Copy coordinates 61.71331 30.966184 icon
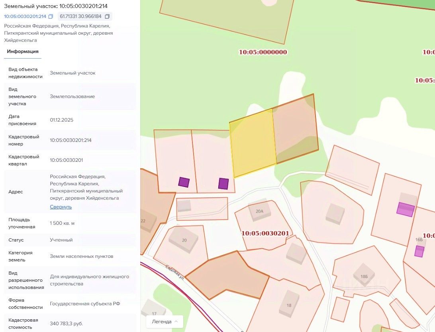Viewport: 435px width, 332px height. tap(107, 16)
